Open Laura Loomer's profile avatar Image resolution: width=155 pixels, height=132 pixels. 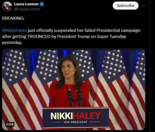tap(7, 7)
